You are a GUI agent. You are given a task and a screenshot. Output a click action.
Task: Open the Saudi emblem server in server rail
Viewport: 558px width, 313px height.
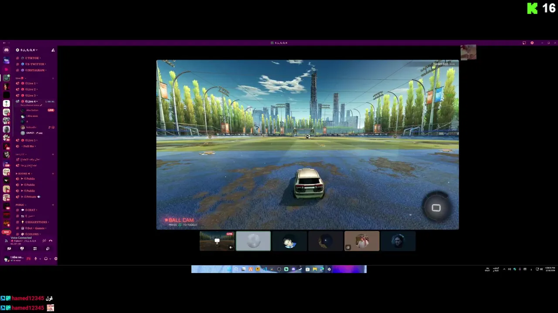tap(6, 103)
